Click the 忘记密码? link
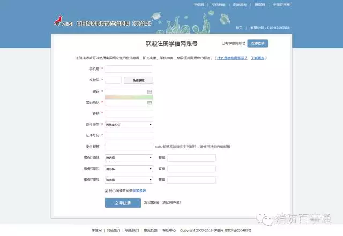The image size is (343, 236). pos(152,203)
